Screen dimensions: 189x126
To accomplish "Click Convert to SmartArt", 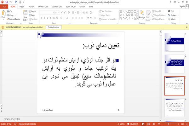I will pyautogui.click(x=108, y=19).
